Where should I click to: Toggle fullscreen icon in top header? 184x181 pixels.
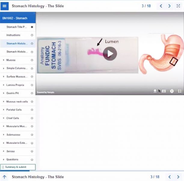point(178,6)
